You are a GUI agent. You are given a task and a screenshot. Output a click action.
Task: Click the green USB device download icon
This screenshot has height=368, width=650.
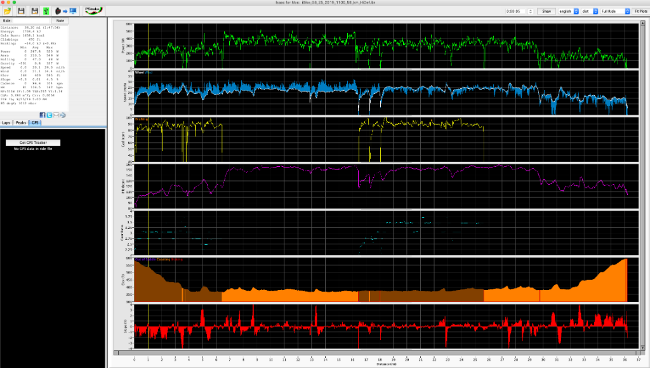click(45, 10)
